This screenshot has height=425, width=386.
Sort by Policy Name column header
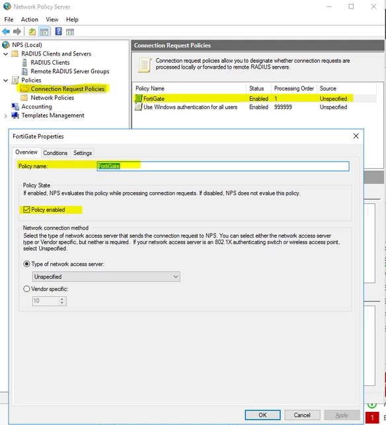click(189, 88)
